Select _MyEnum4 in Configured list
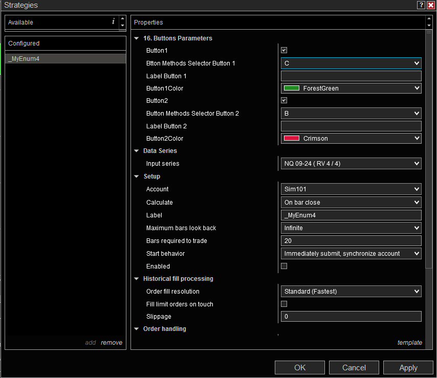Image resolution: width=437 pixels, height=378 pixels. 65,59
